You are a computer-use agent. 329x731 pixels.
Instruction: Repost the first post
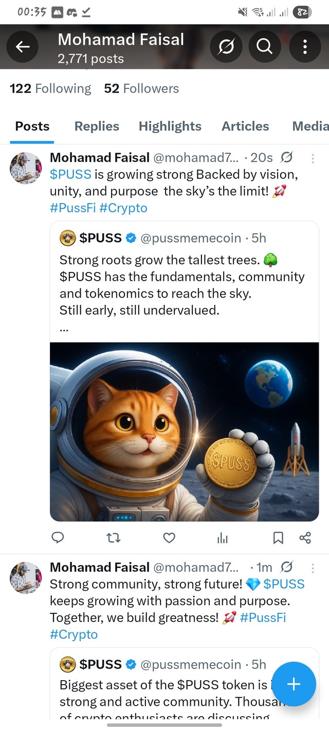[x=113, y=538]
